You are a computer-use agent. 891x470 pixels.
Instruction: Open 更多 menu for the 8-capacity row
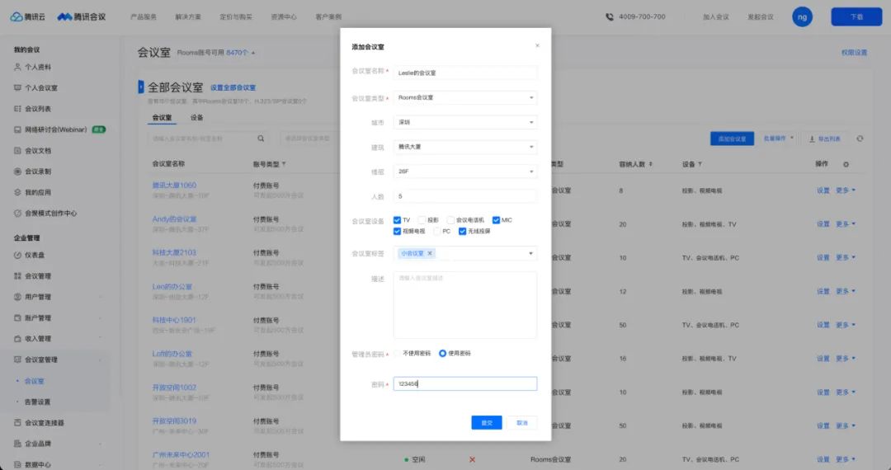[x=846, y=190]
